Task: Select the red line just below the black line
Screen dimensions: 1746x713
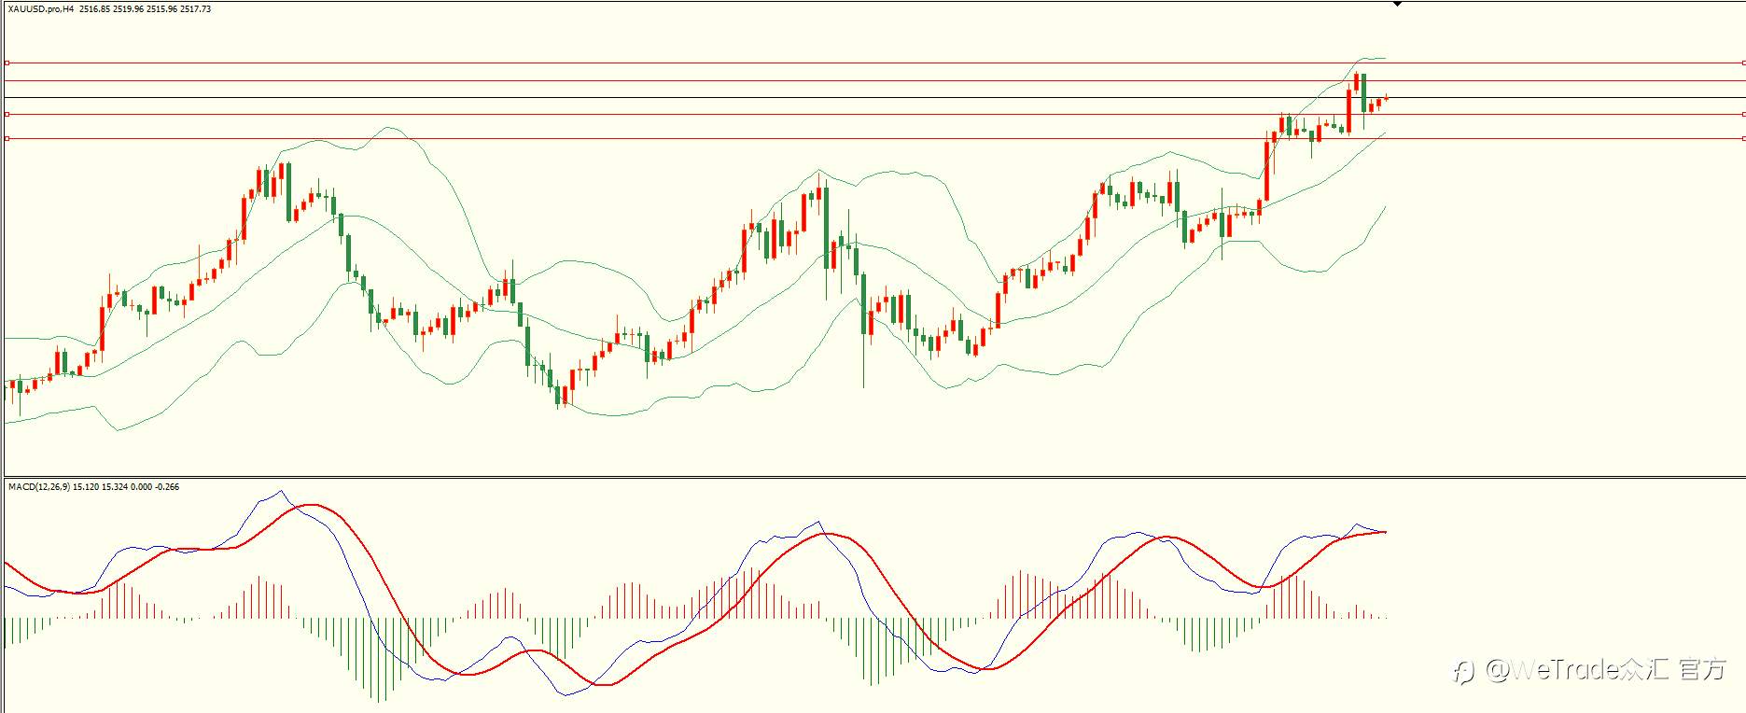Action: point(874,114)
